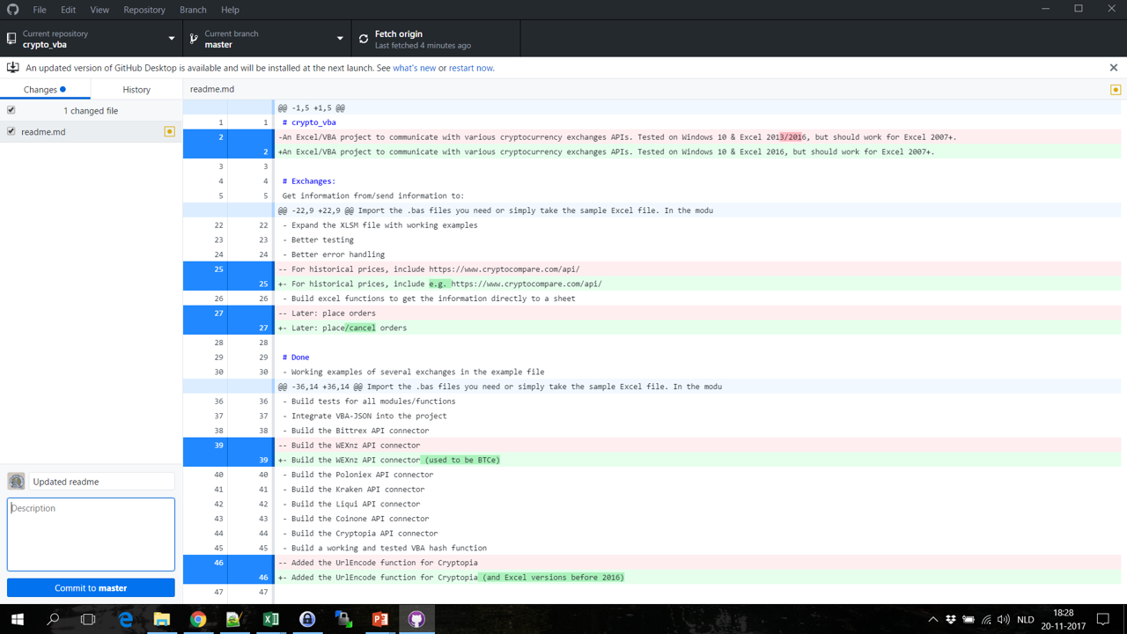Screen dimensions: 1127x634
Task: Uncheck the readme.md file checkbox
Action: point(11,132)
